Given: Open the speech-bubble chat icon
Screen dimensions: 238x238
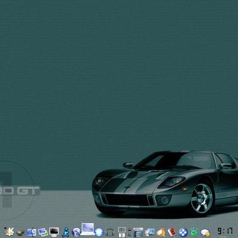Looking at the screenshot, I should point(205,233).
